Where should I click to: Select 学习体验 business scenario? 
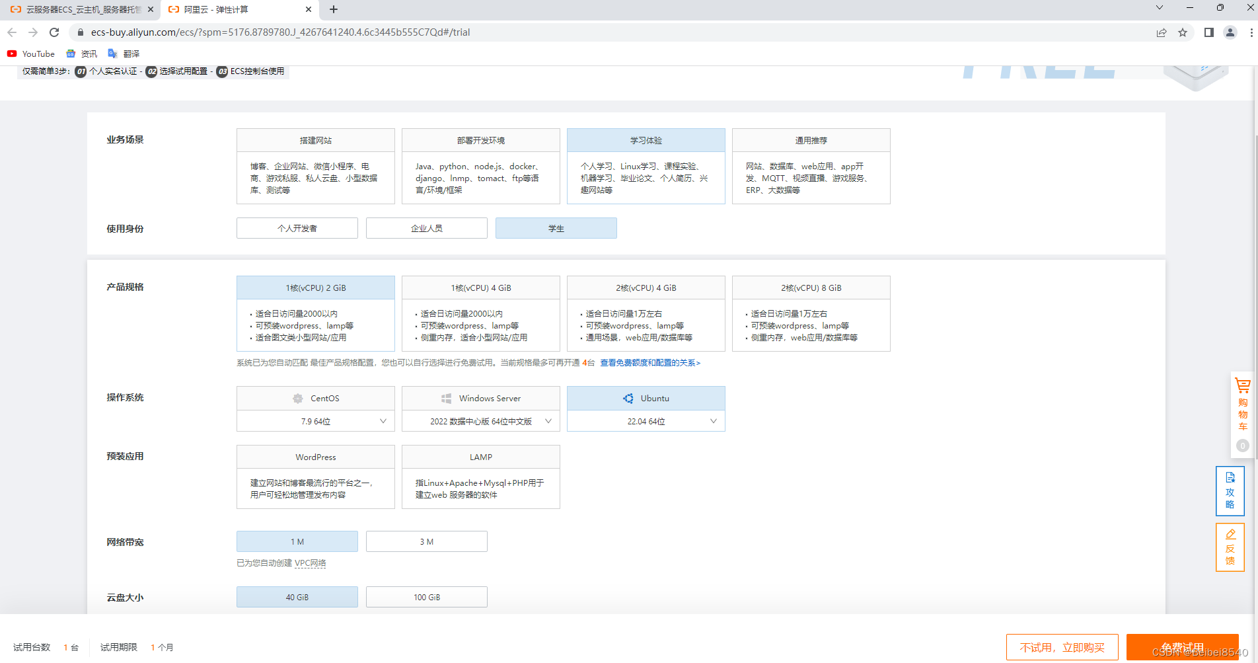tap(646, 166)
